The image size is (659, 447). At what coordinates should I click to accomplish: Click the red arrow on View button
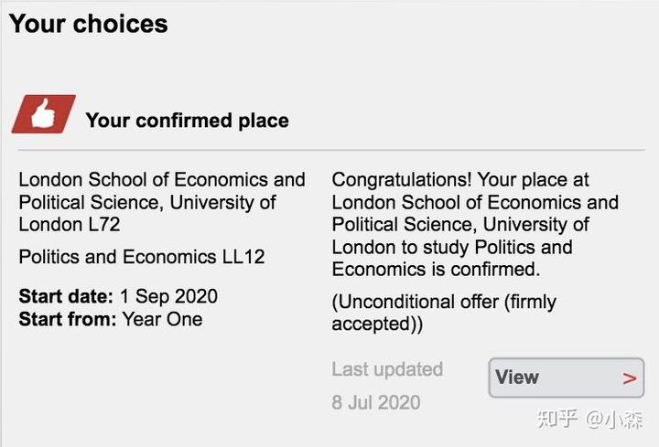(x=629, y=378)
